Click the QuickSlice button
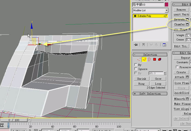This screenshot has width=191, height=131. pos(181,93)
